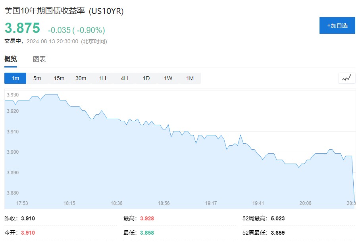
Task: Click the 3.900 y-axis price label
Action: pyautogui.click(x=12, y=152)
